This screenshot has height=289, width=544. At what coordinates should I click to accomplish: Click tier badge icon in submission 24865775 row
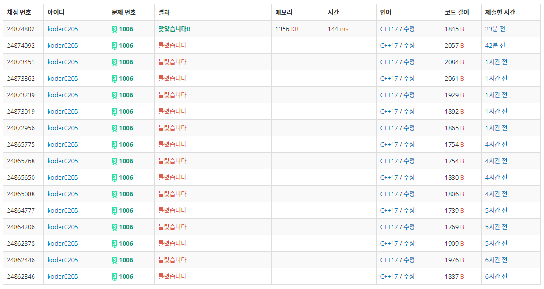(x=115, y=145)
